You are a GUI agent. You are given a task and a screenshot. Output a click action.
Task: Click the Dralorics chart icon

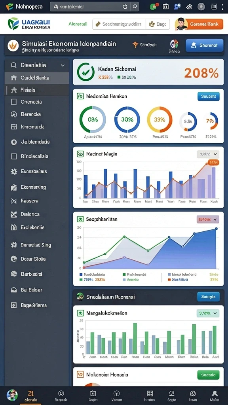click(x=14, y=214)
